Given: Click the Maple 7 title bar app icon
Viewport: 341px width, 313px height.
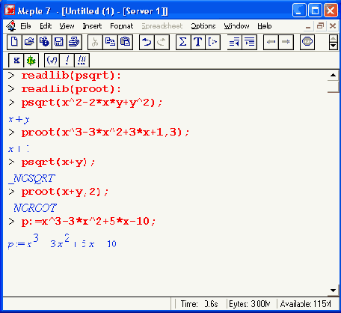Looking at the screenshot, I should [x=10, y=10].
